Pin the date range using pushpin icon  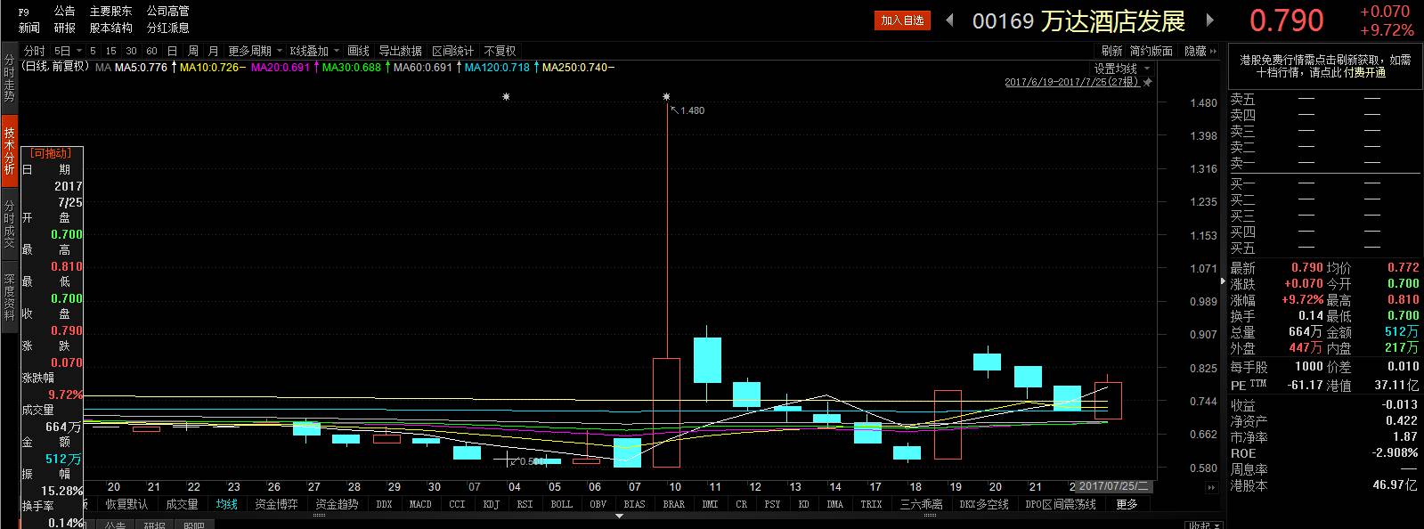[x=1148, y=82]
